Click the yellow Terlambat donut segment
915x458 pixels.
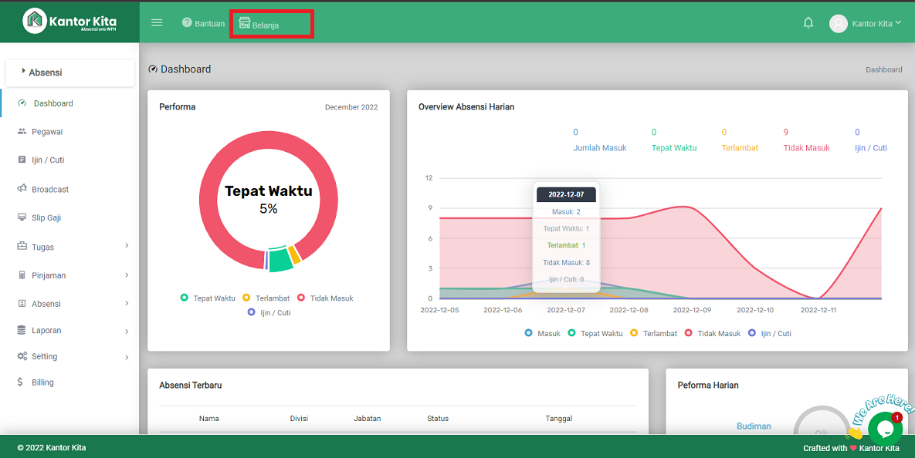click(x=295, y=254)
